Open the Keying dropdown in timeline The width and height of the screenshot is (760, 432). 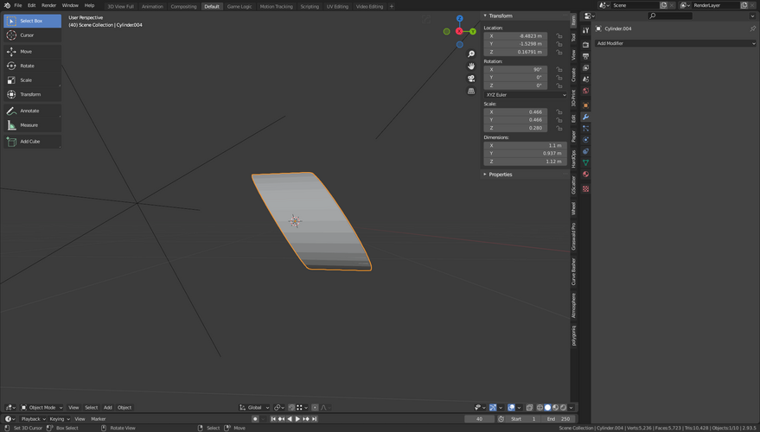[x=59, y=419]
